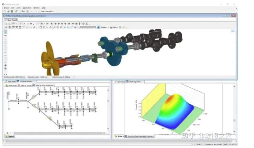The image size is (254, 148).
Task: Click the I-beam section icon ending toolbar row
Action: (87, 24)
